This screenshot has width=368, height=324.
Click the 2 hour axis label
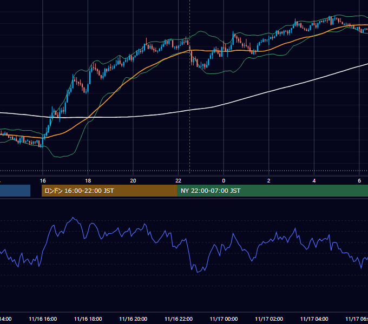[269, 181]
